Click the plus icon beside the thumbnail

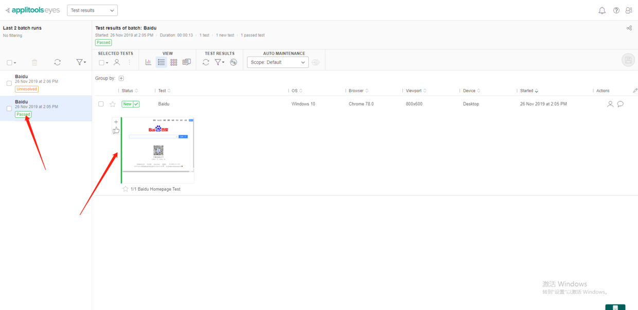116,122
